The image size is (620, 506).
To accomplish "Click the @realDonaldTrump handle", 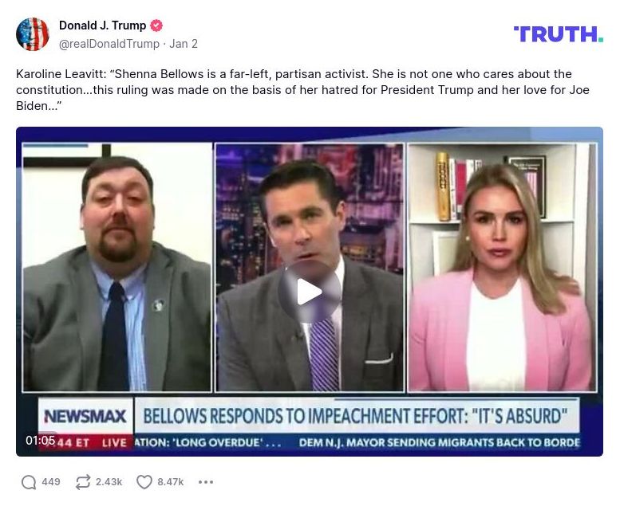I will click(x=109, y=44).
